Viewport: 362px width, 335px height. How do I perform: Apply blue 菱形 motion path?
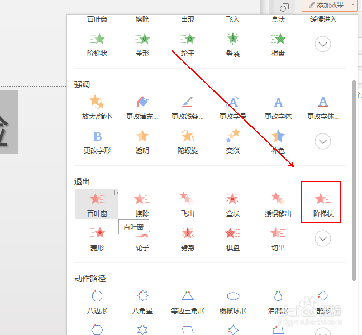pyautogui.click(x=323, y=301)
